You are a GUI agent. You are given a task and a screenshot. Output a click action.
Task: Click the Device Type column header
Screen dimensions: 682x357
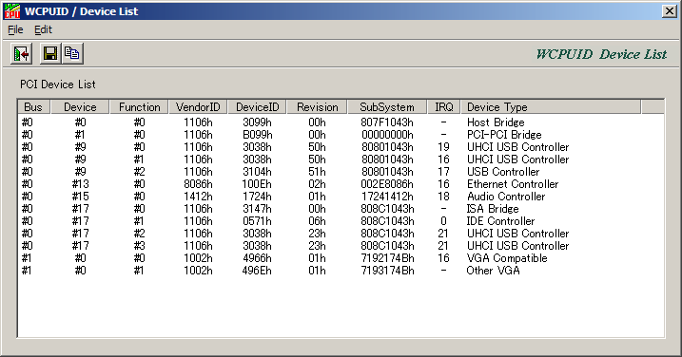coord(551,107)
